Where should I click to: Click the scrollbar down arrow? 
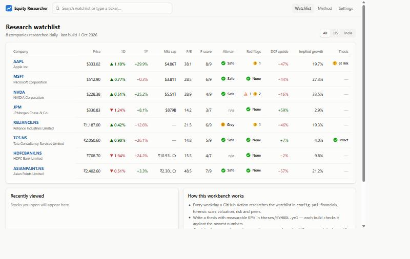363,226
